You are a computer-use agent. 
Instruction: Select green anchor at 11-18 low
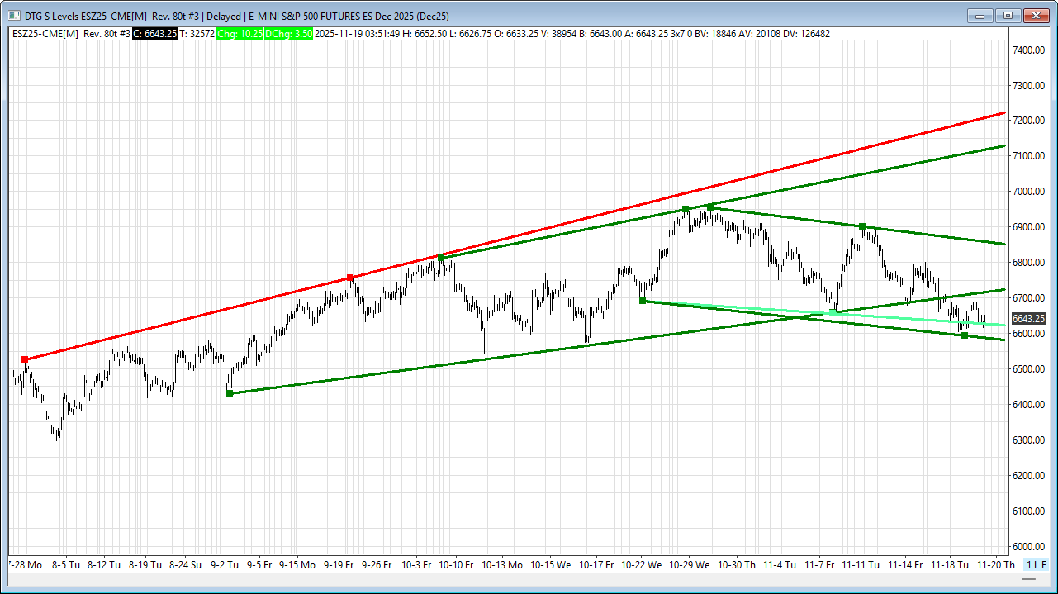965,335
